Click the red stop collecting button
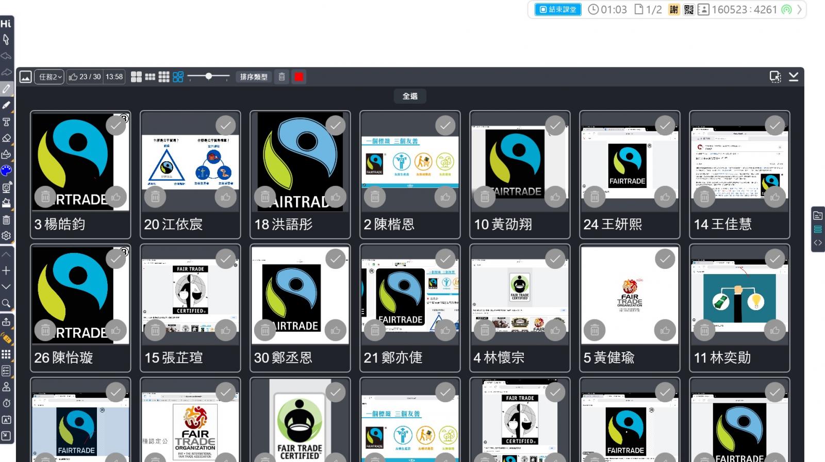Screen dimensions: 825x462 [299, 77]
